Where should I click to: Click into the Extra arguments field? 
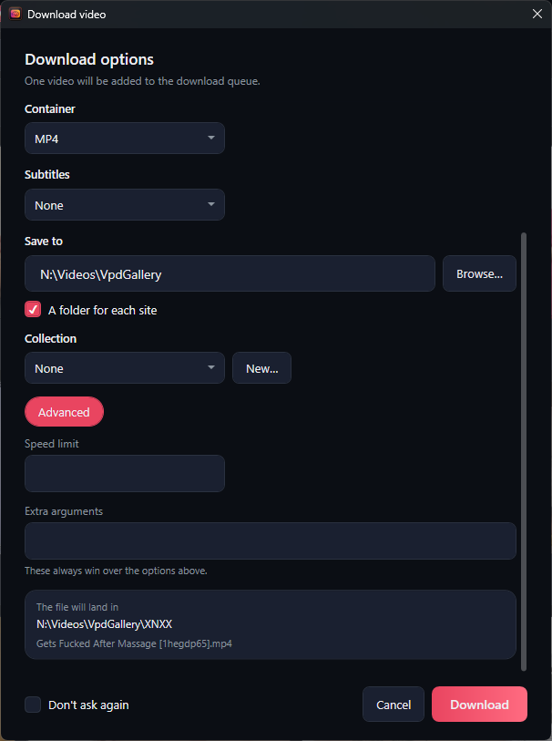tap(271, 541)
